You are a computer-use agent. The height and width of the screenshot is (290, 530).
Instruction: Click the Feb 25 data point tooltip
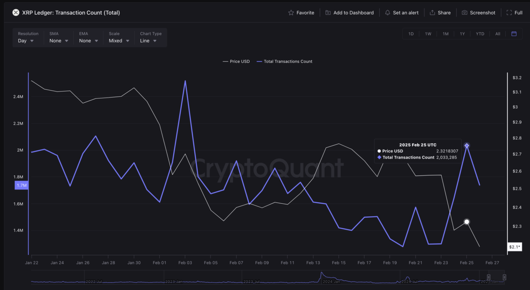pos(418,151)
